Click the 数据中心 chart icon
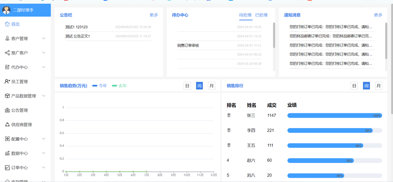Image resolution: width=393 pixels, height=182 pixels. coord(7,153)
